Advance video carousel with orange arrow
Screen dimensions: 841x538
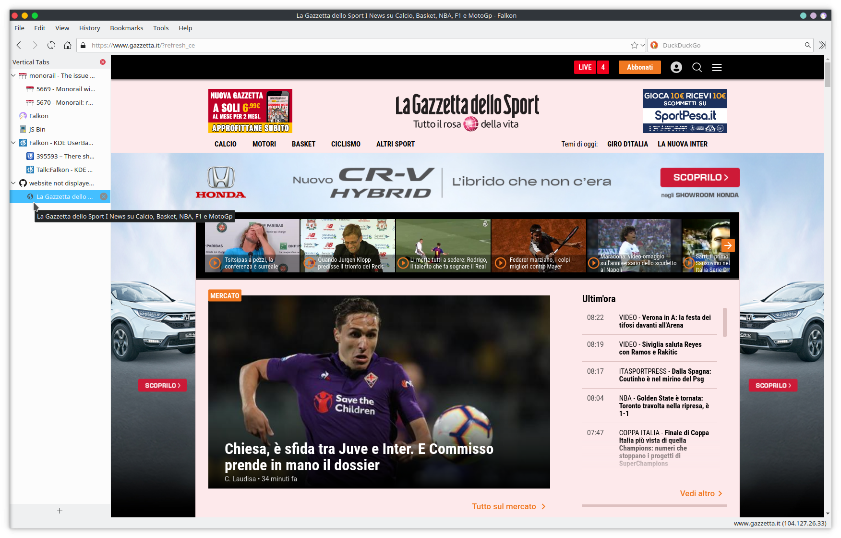728,245
